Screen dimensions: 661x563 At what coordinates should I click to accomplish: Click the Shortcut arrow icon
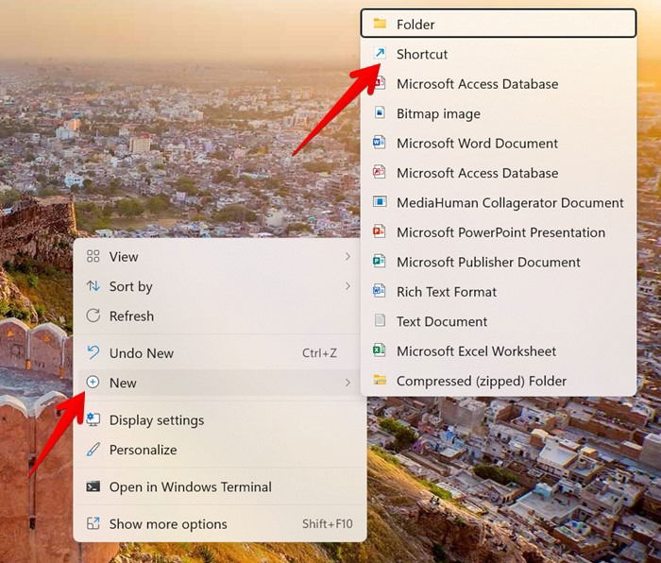(380, 53)
